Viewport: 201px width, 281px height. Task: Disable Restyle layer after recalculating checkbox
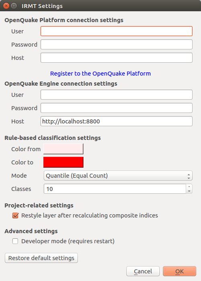tap(15, 215)
